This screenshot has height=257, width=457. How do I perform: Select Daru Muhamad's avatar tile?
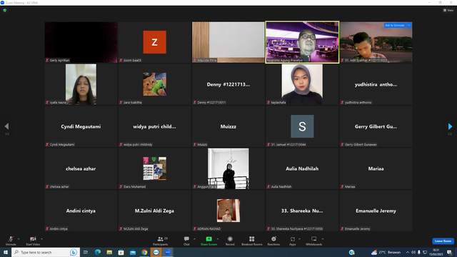(x=155, y=168)
